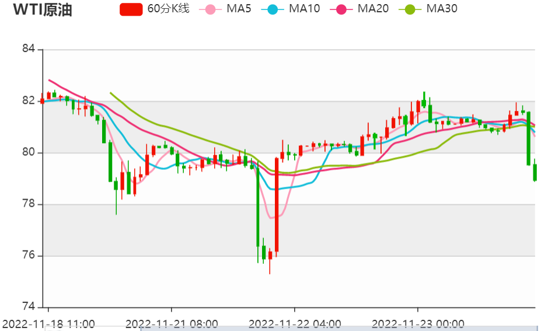Image resolution: width=541 pixels, height=331 pixels.
Task: Click the 2022-11-23 00:00 time label
Action: click(418, 323)
